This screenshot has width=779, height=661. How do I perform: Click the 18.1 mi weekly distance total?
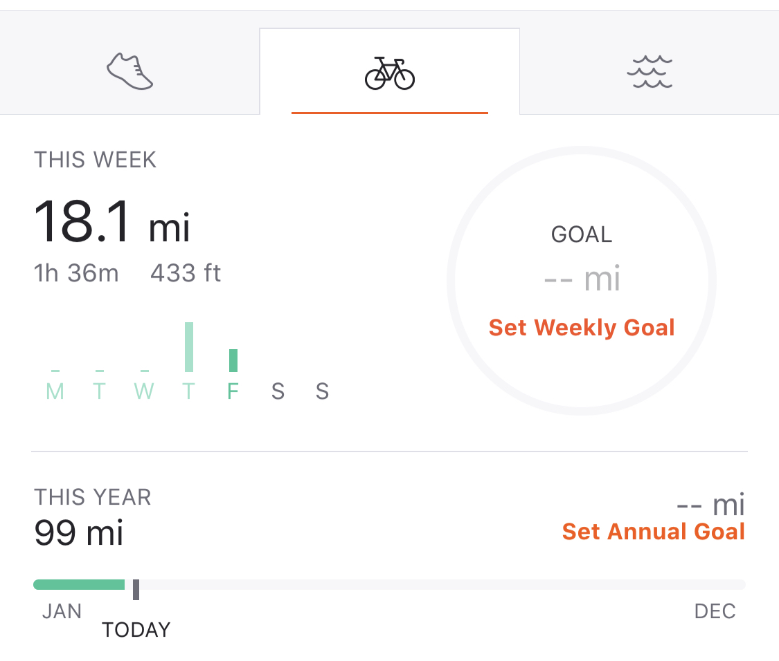click(x=111, y=223)
